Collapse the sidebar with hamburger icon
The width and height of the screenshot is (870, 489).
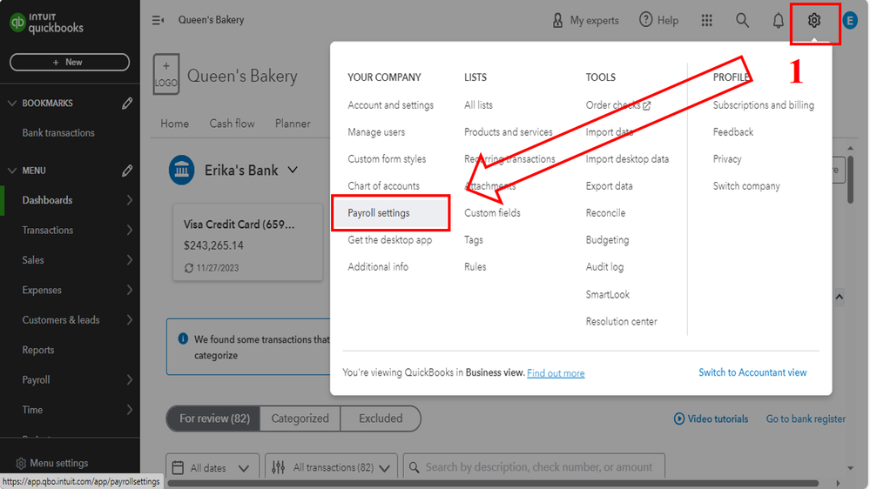click(x=158, y=21)
